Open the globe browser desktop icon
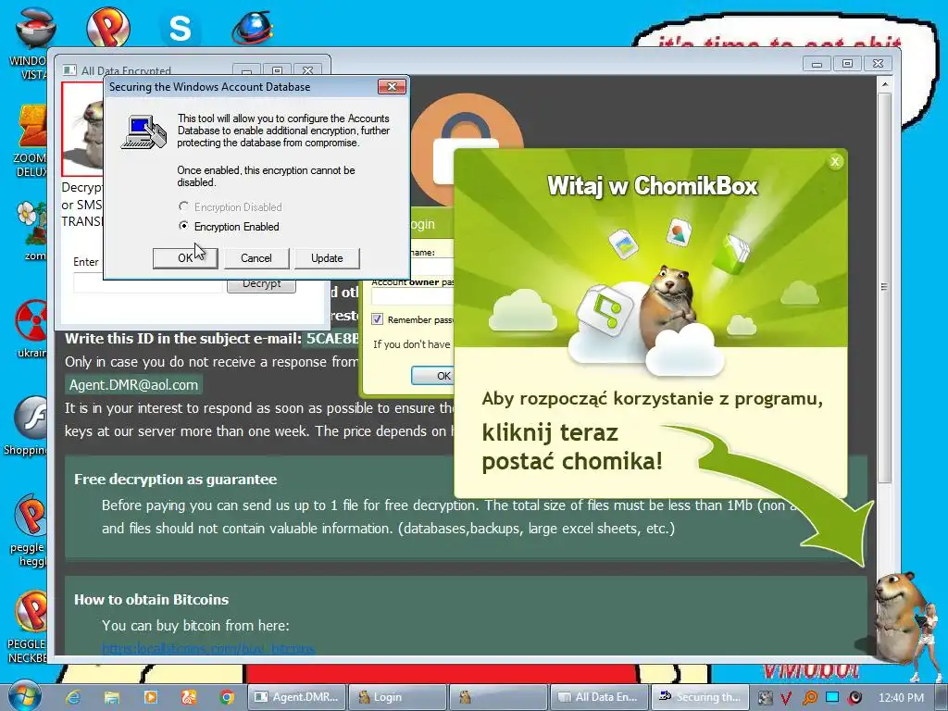 [253, 28]
